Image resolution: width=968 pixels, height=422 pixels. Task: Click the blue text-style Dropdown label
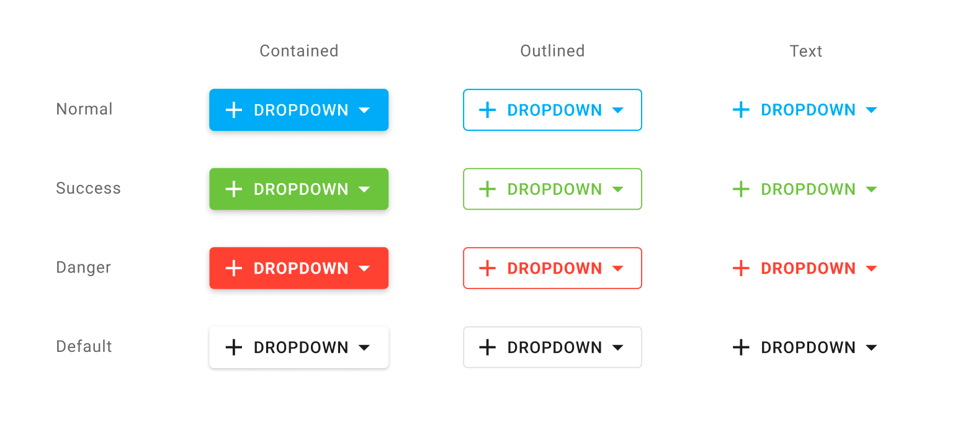807,110
